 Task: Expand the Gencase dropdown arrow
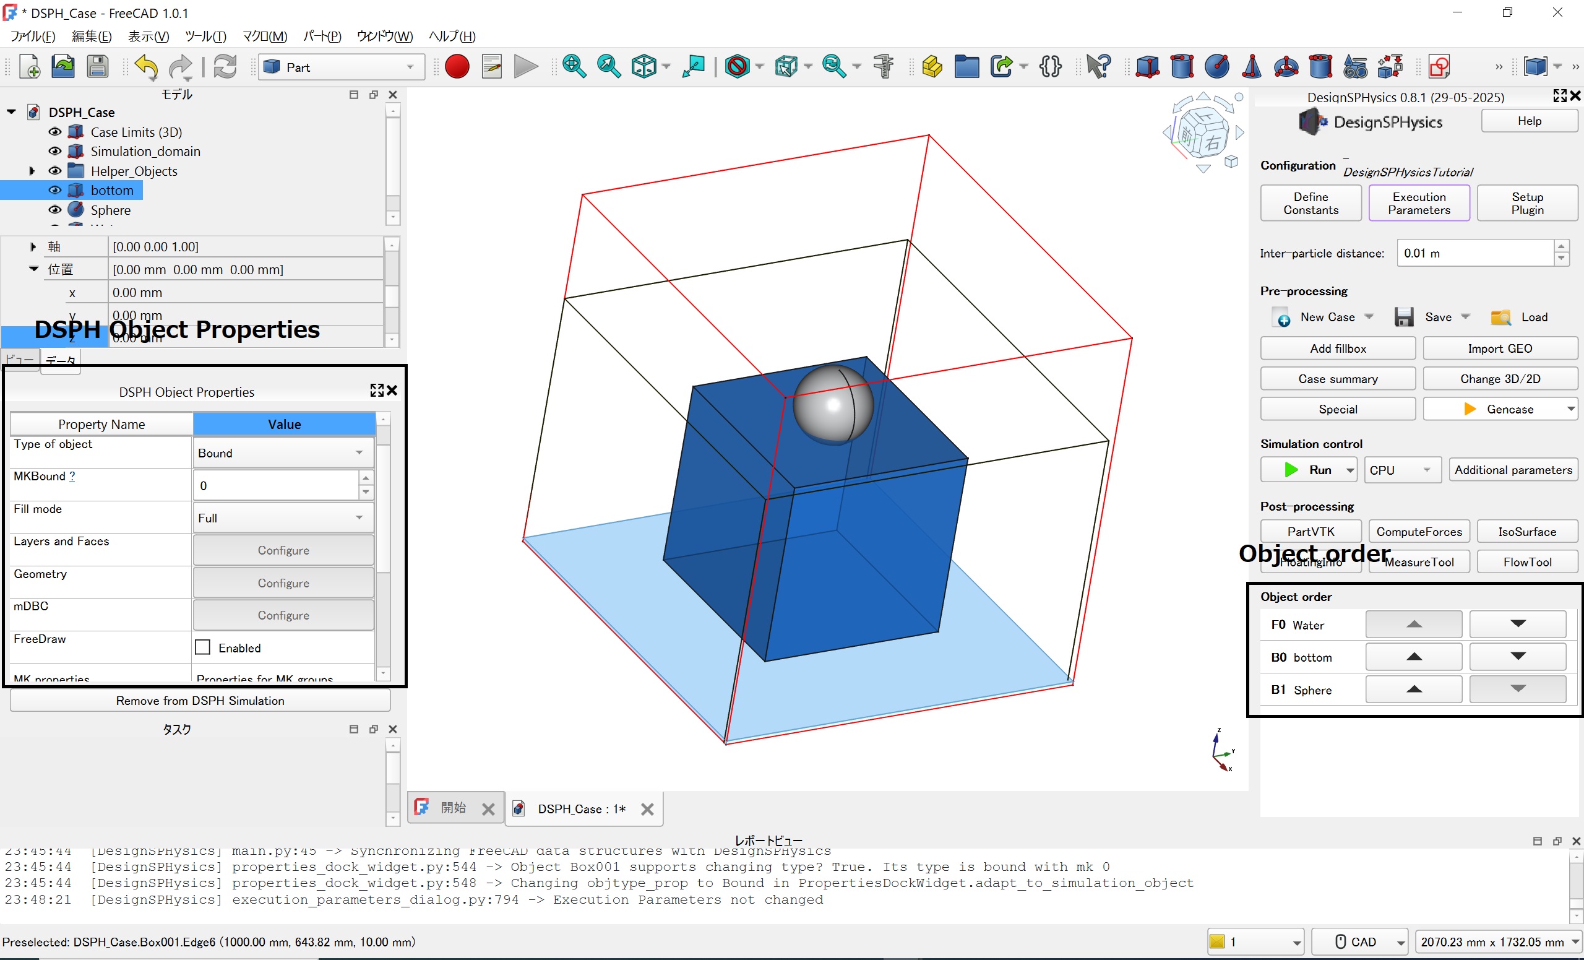(x=1570, y=409)
